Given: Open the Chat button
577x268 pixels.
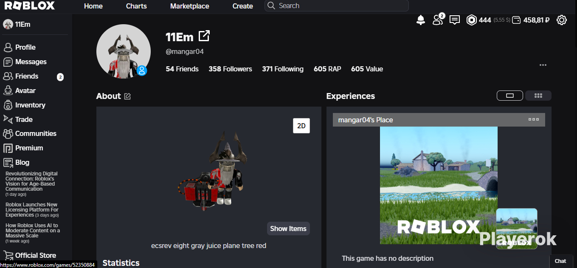Looking at the screenshot, I should click(x=560, y=261).
